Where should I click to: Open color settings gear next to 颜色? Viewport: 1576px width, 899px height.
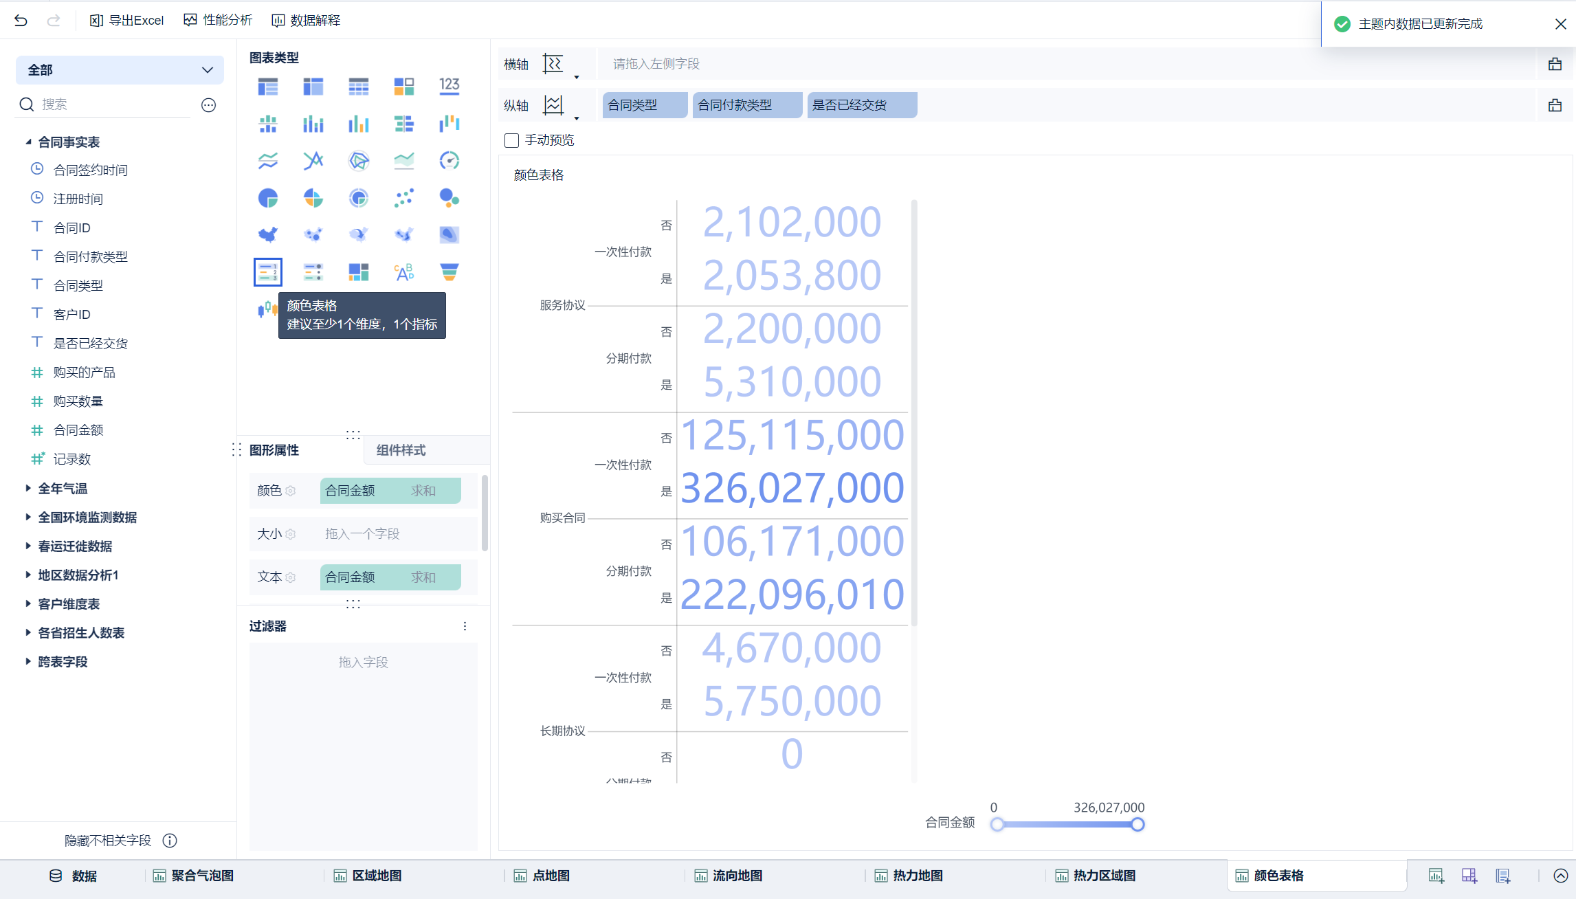[291, 491]
